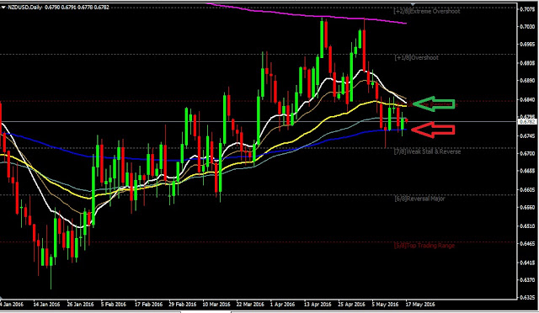Click the [5/8]Top Trading Range label
The image size is (539, 313).
[424, 246]
